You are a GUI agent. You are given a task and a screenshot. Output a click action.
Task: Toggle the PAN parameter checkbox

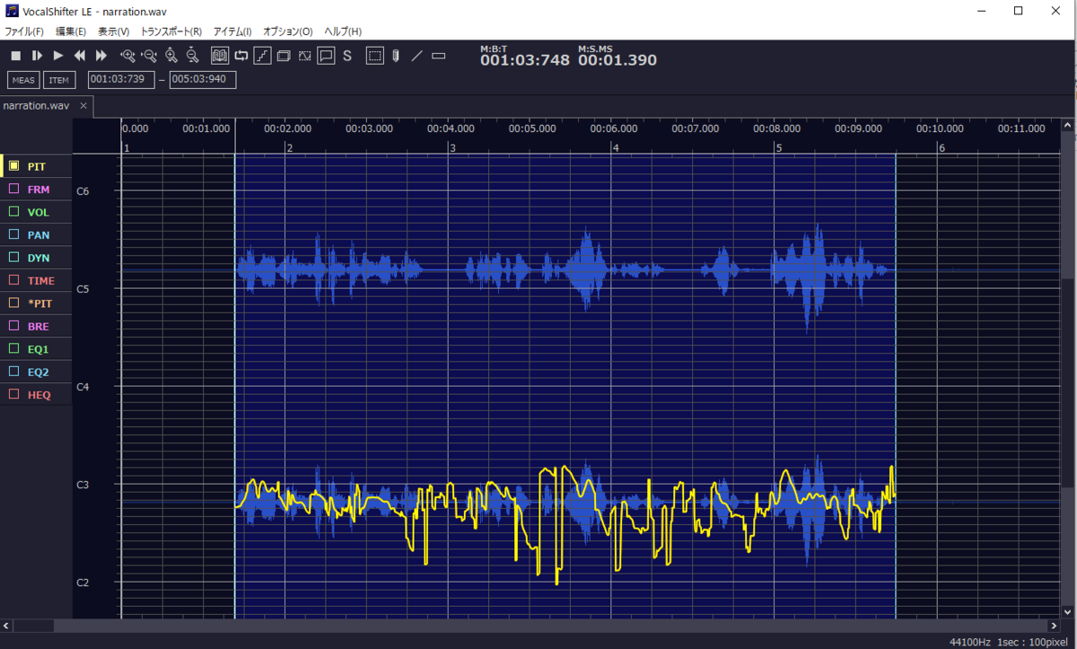coord(13,235)
